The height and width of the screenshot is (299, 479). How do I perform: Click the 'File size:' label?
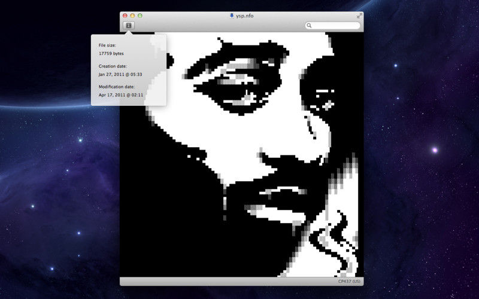click(107, 45)
